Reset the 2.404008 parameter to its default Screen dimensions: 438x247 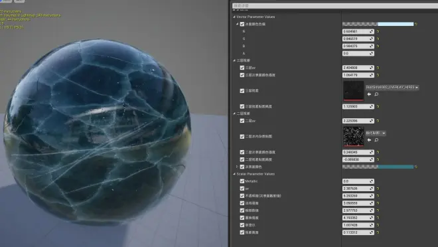click(x=378, y=68)
